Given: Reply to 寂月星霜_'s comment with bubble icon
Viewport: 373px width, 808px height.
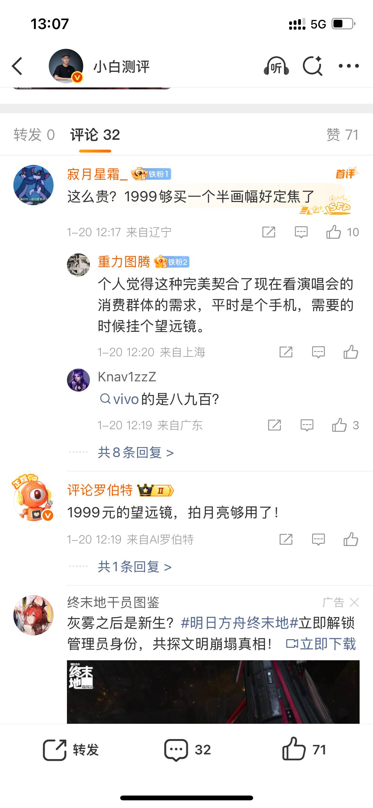Looking at the screenshot, I should point(301,232).
